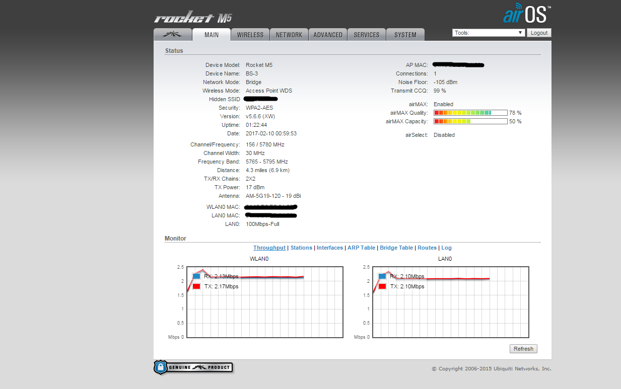Click the TX Power value 17 dBm
This screenshot has height=389, width=621.
(255, 187)
